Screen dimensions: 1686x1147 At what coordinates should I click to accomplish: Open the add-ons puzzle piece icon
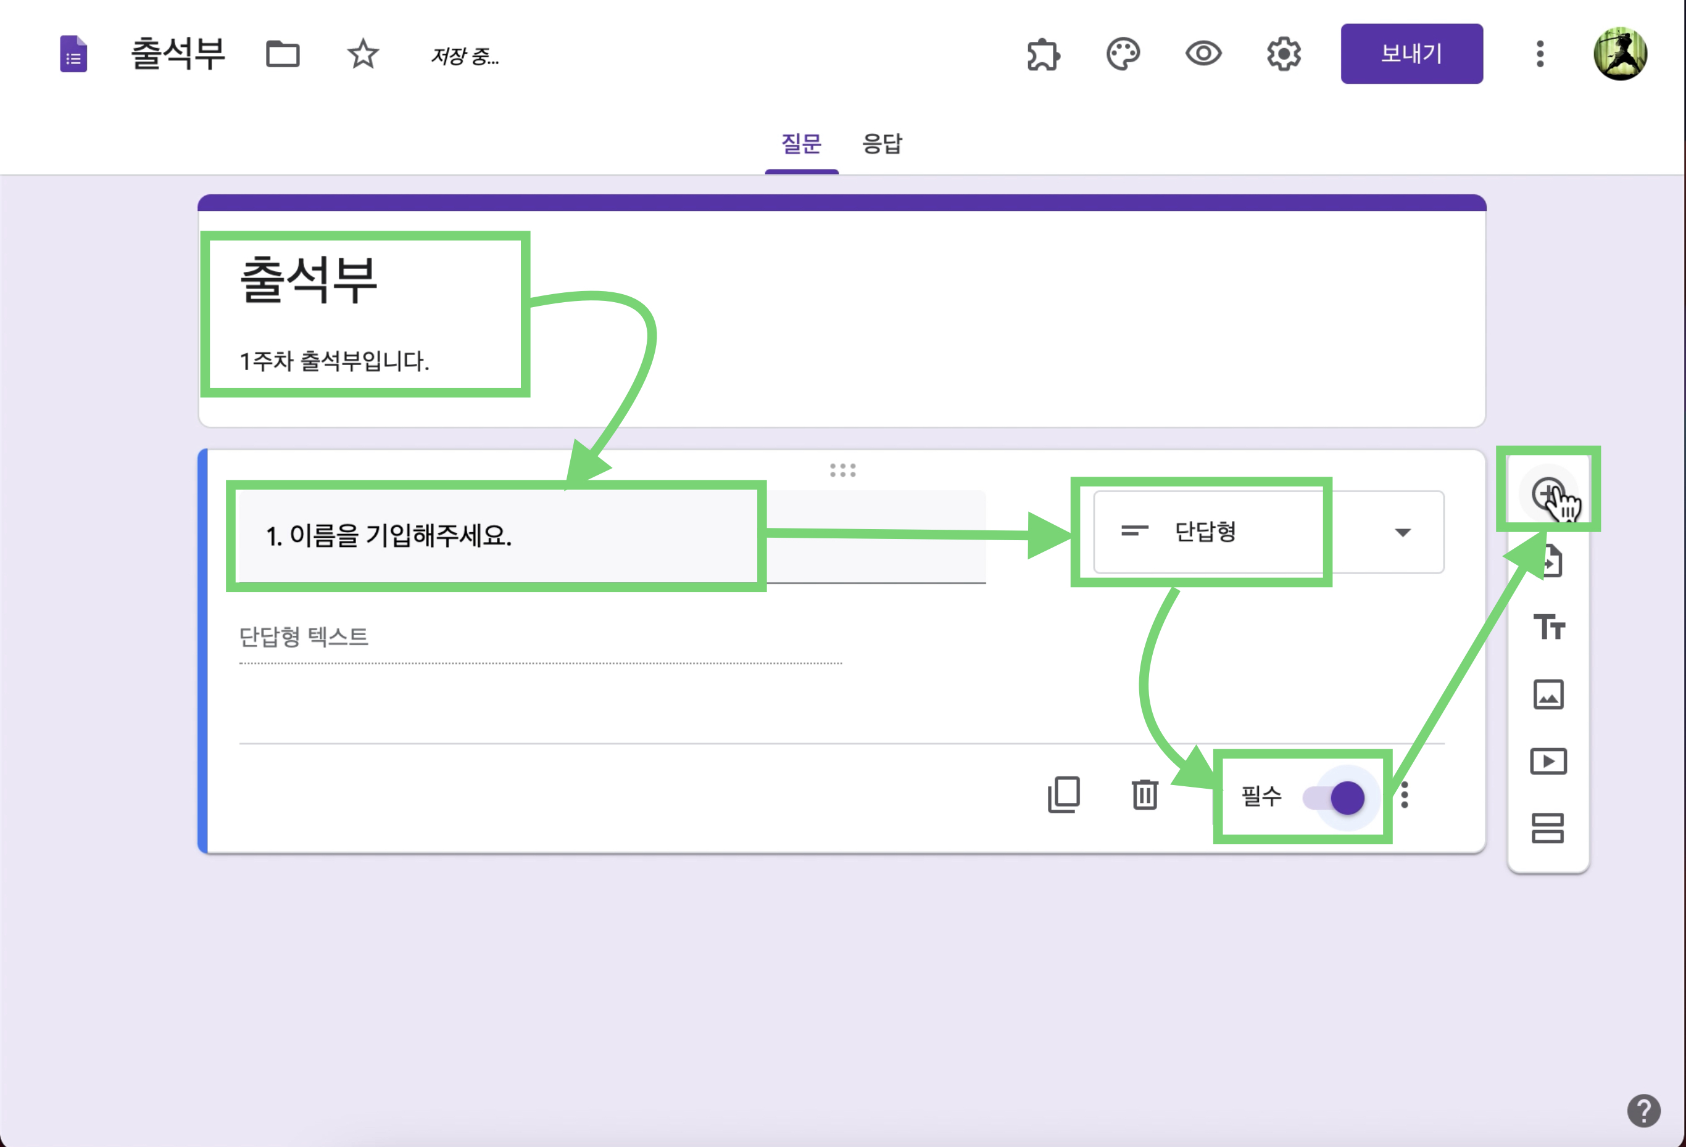1043,54
